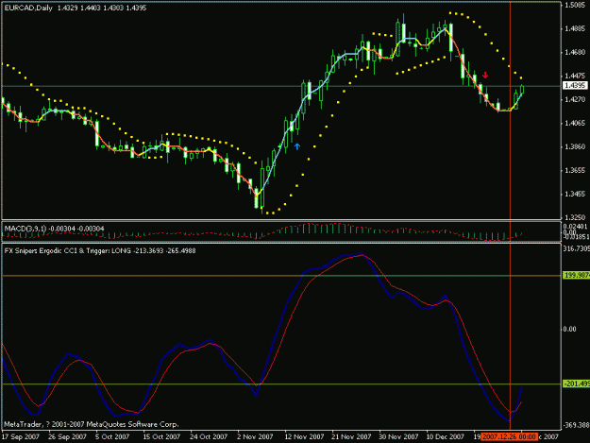The image size is (590, 443).
Task: Click the MetaTrader MetaQuotes copyright text
Action: click(x=92, y=424)
